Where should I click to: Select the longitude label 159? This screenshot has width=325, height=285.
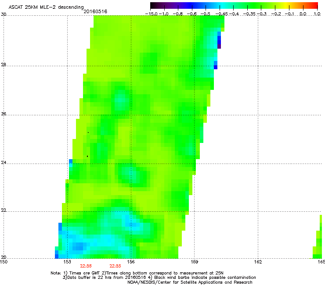click(195, 262)
